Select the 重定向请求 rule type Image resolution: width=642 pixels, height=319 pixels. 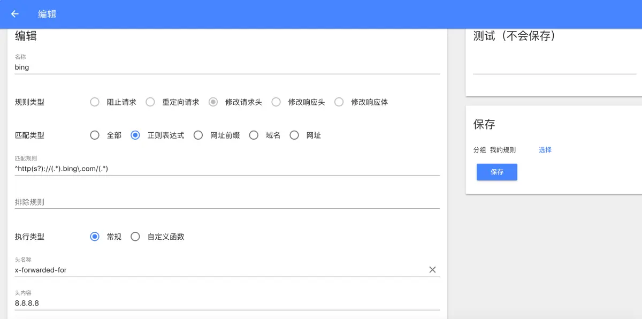(150, 102)
